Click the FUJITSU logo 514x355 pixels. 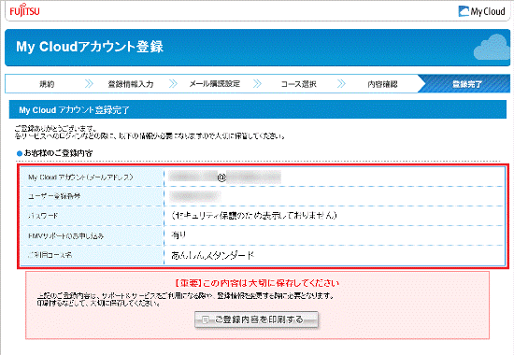click(24, 10)
